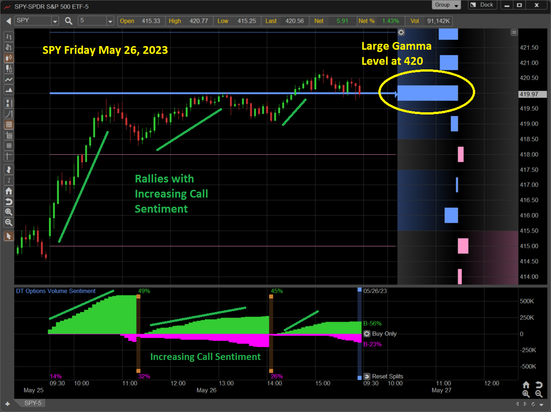Open the Buy Only gear settings icon
Image resolution: width=551 pixels, height=412 pixels.
366,334
